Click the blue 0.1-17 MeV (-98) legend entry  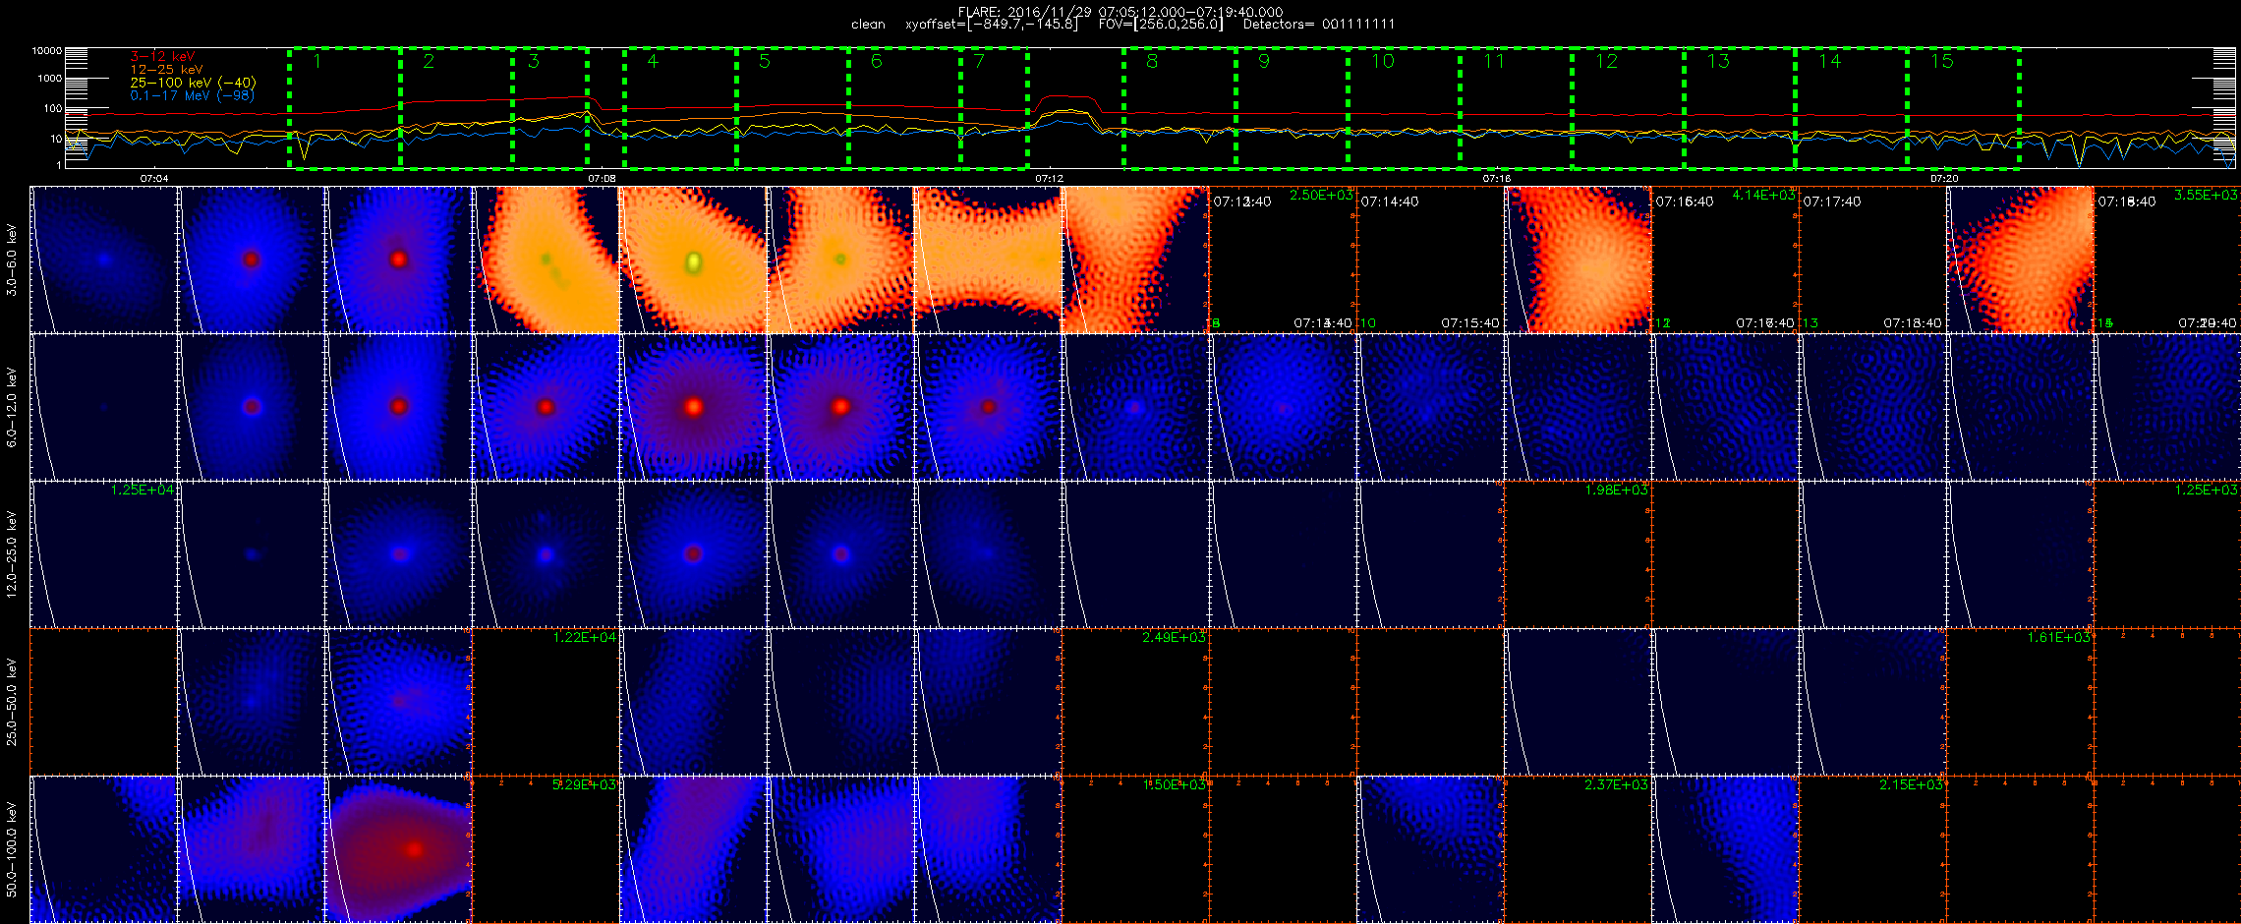pos(192,95)
